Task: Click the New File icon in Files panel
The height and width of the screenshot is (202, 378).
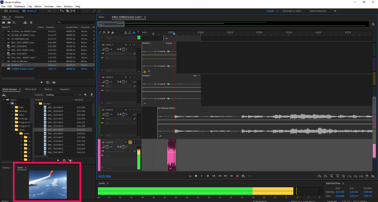Action: coord(14,22)
